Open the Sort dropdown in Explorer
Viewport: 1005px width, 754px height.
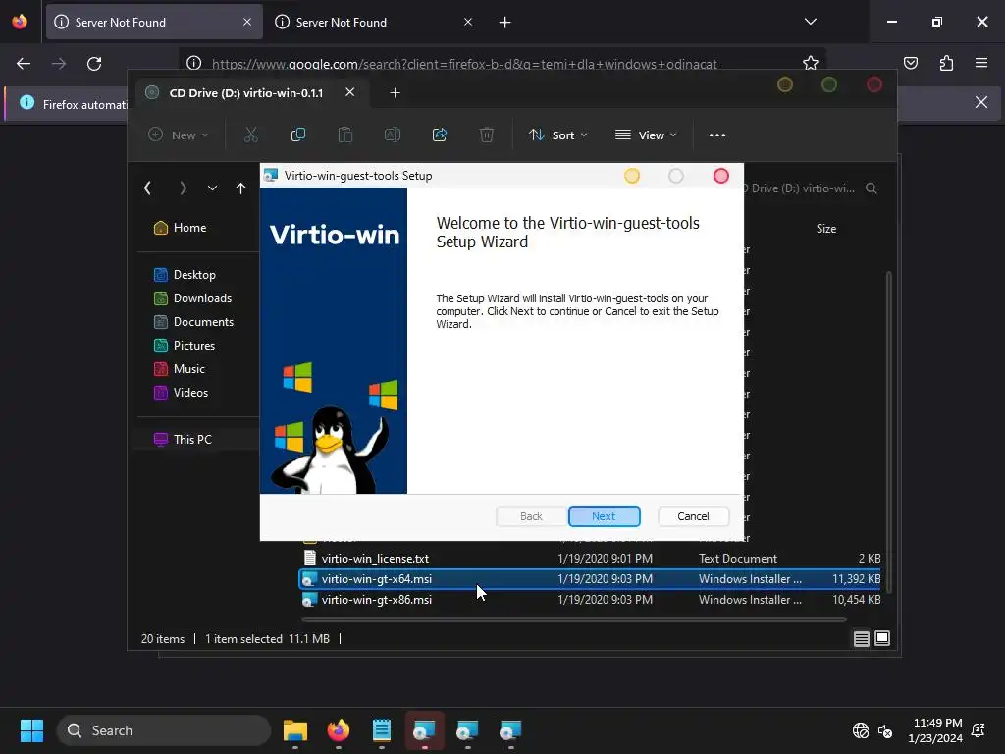557,135
